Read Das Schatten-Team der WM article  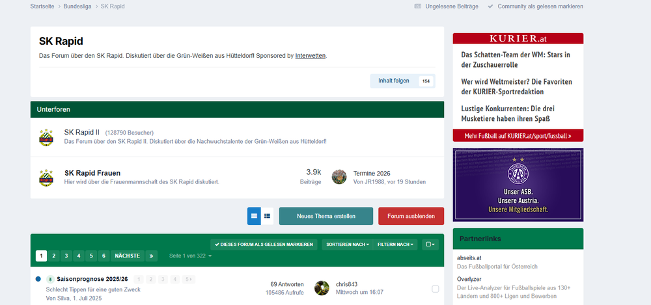tap(516, 60)
